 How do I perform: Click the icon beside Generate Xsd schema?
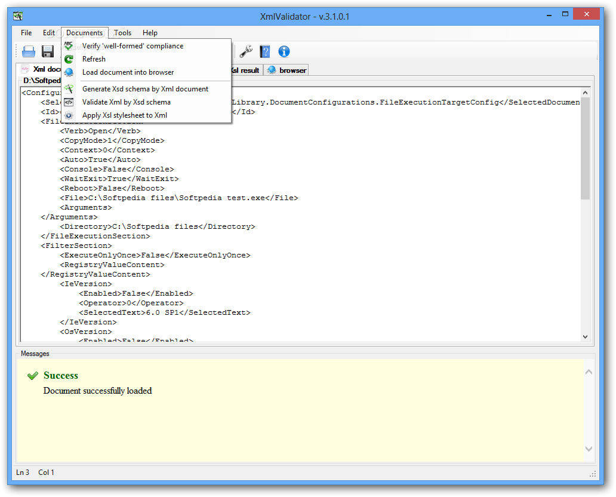69,89
